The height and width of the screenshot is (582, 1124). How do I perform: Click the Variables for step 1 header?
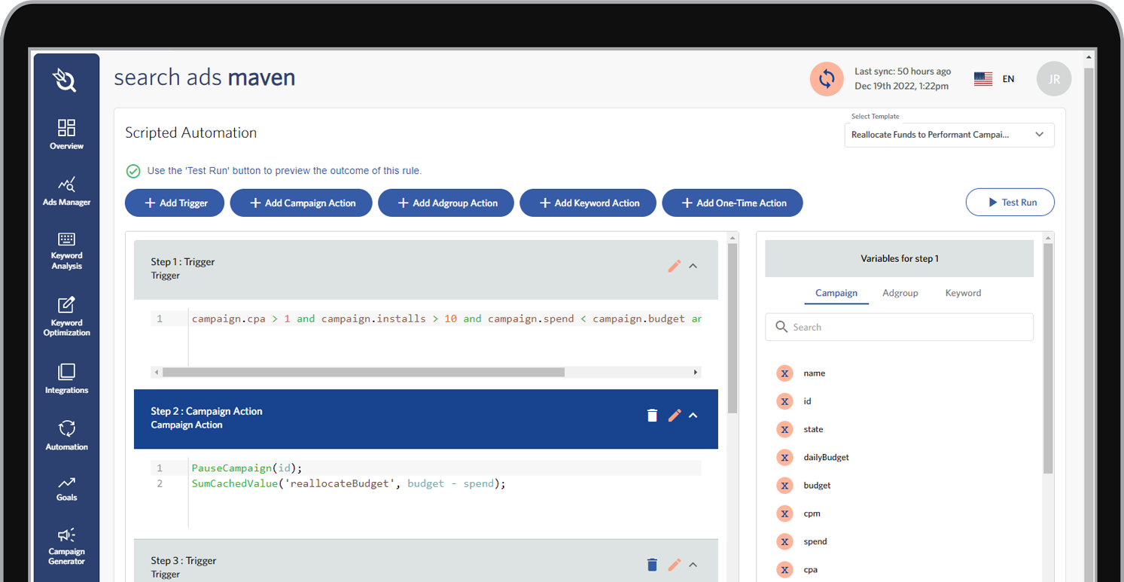coord(900,258)
